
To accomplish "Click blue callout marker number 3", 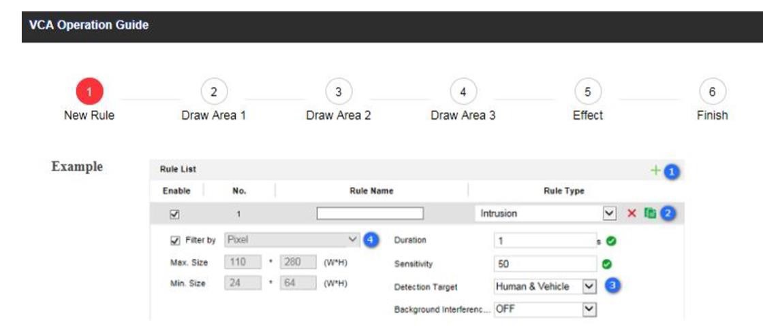I will point(612,286).
